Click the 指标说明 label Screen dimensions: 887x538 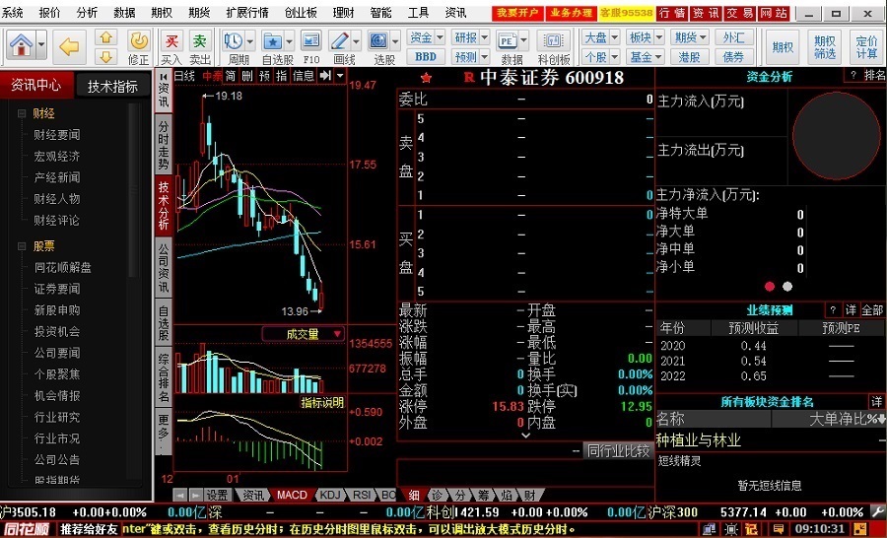click(322, 403)
